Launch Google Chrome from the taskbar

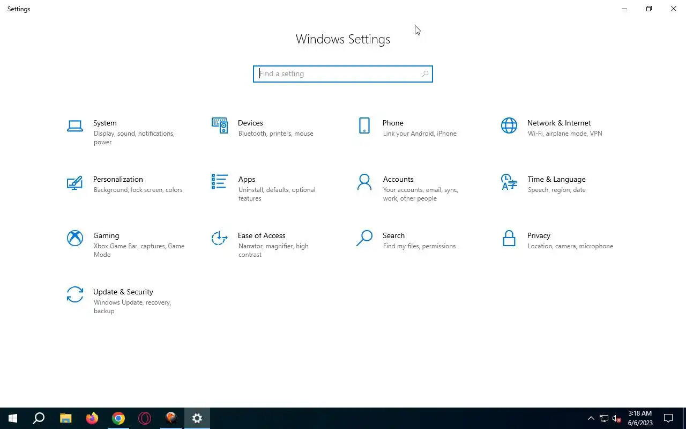click(118, 418)
